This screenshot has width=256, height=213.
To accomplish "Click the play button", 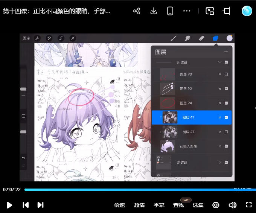I will (9, 205).
